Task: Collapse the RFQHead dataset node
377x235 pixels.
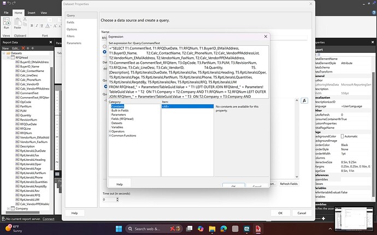Action: 8,58
